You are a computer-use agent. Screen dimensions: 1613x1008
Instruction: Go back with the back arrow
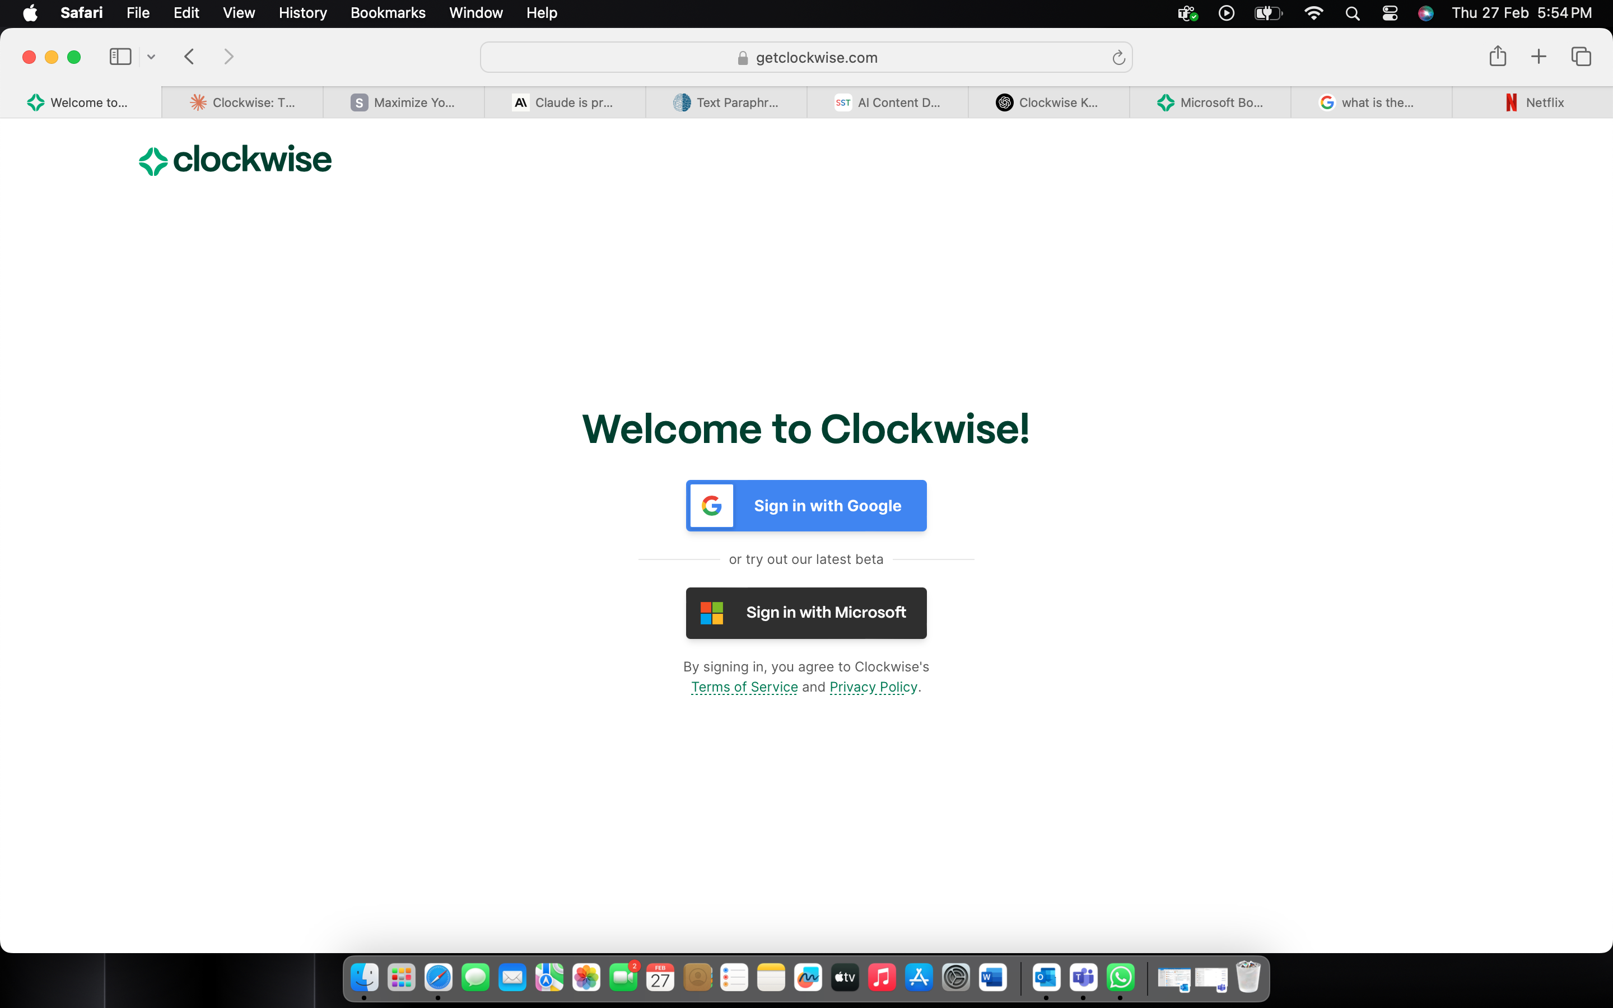point(189,57)
